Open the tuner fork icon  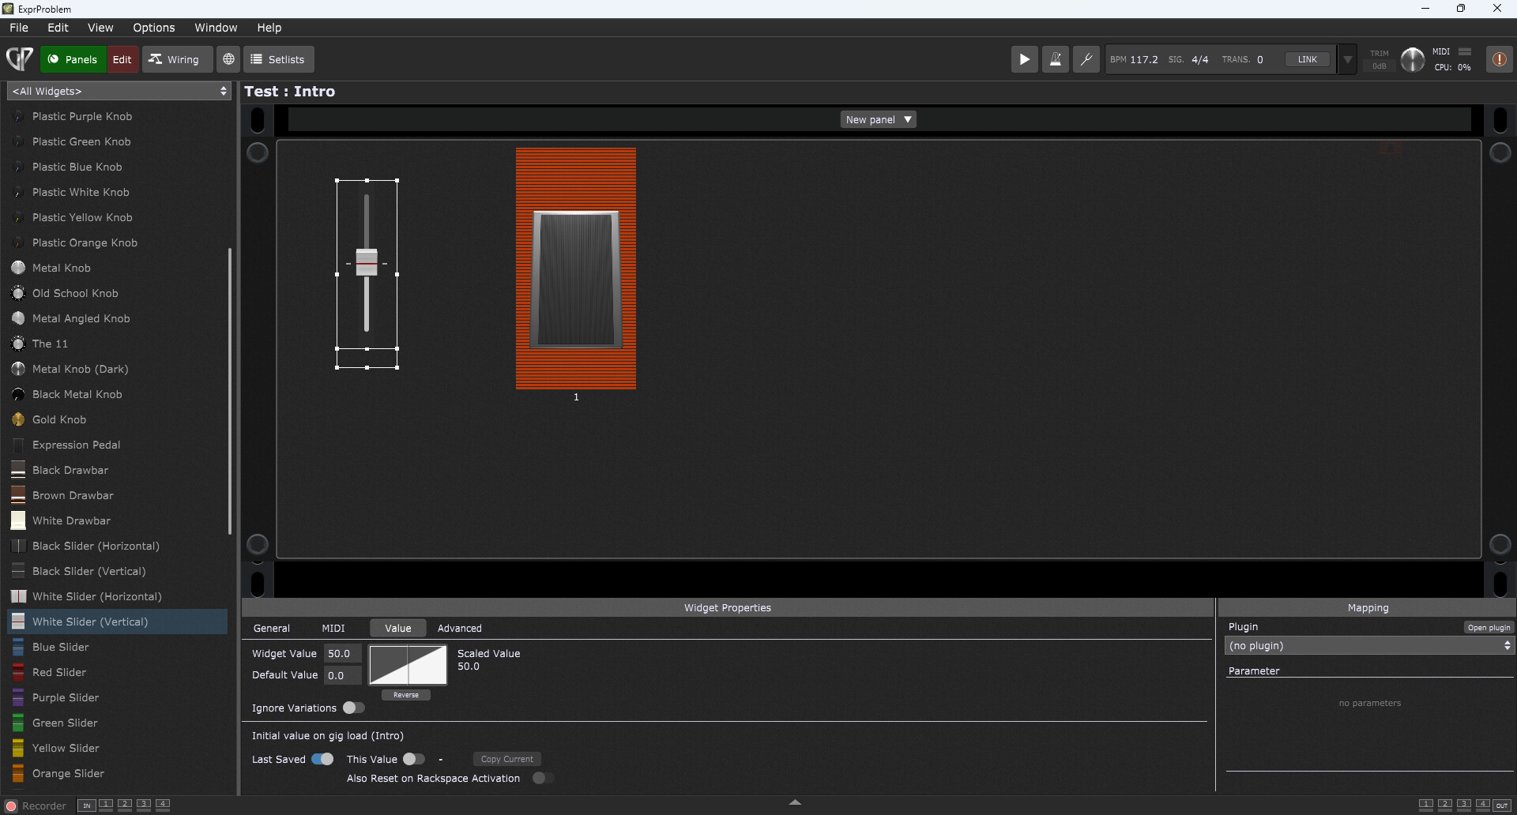click(x=1086, y=59)
